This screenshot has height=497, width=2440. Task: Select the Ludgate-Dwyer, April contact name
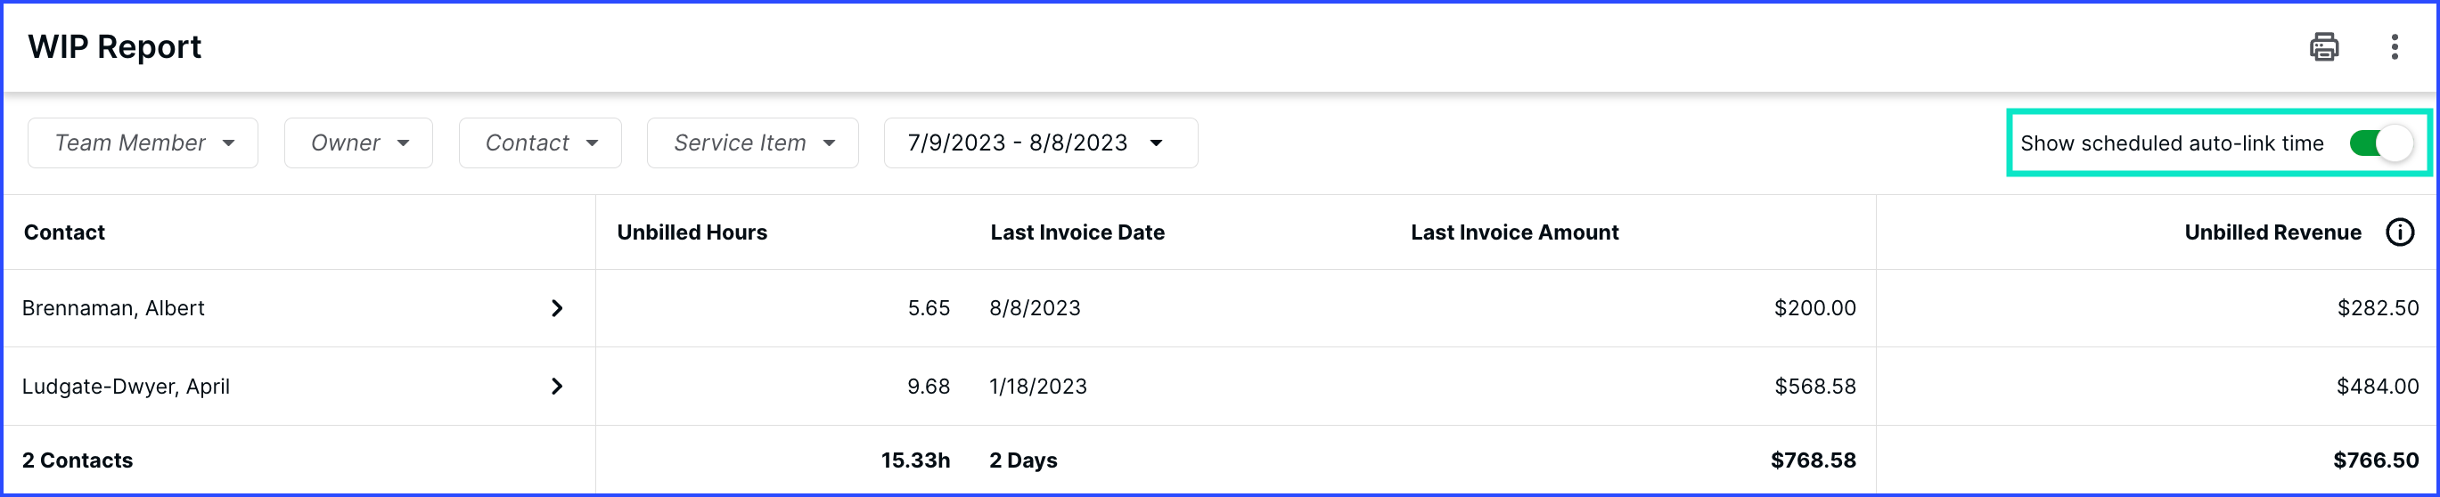pos(125,387)
